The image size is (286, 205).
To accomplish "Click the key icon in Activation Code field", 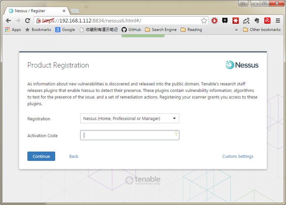I will pyautogui.click(x=176, y=133).
